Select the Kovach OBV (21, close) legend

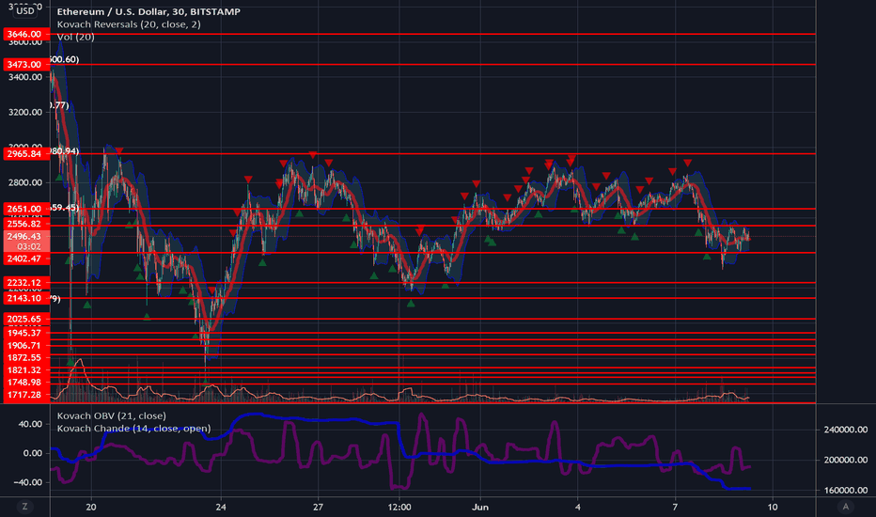(x=111, y=415)
